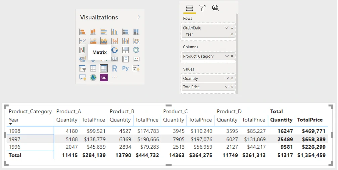The width and height of the screenshot is (338, 170).
Task: Select the Stacked area chart visual
Action: pos(104,41)
